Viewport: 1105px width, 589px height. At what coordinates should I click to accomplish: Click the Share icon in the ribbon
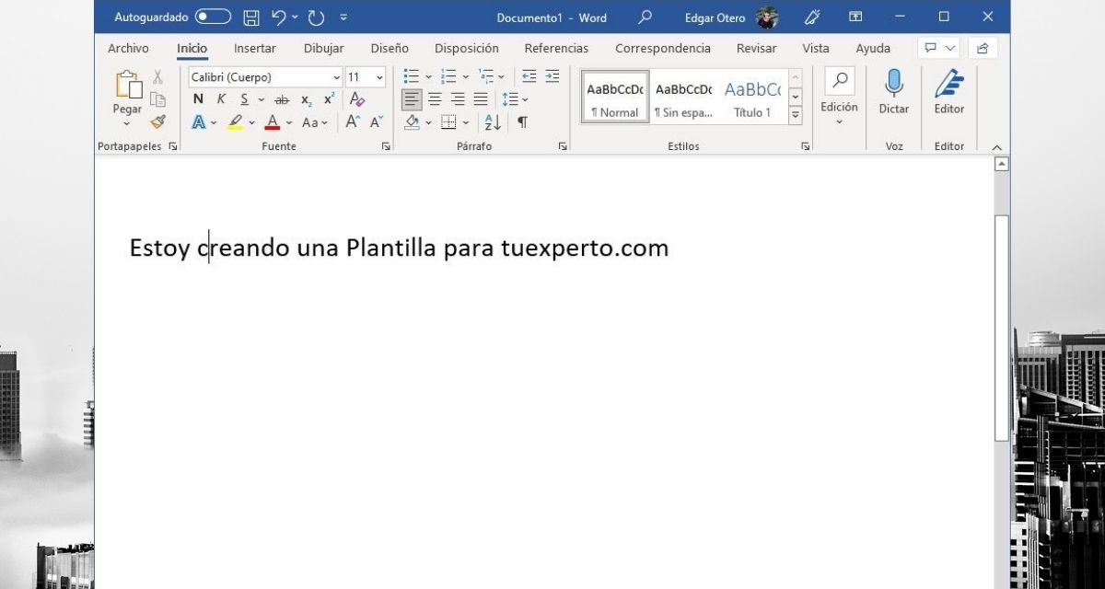pyautogui.click(x=983, y=49)
